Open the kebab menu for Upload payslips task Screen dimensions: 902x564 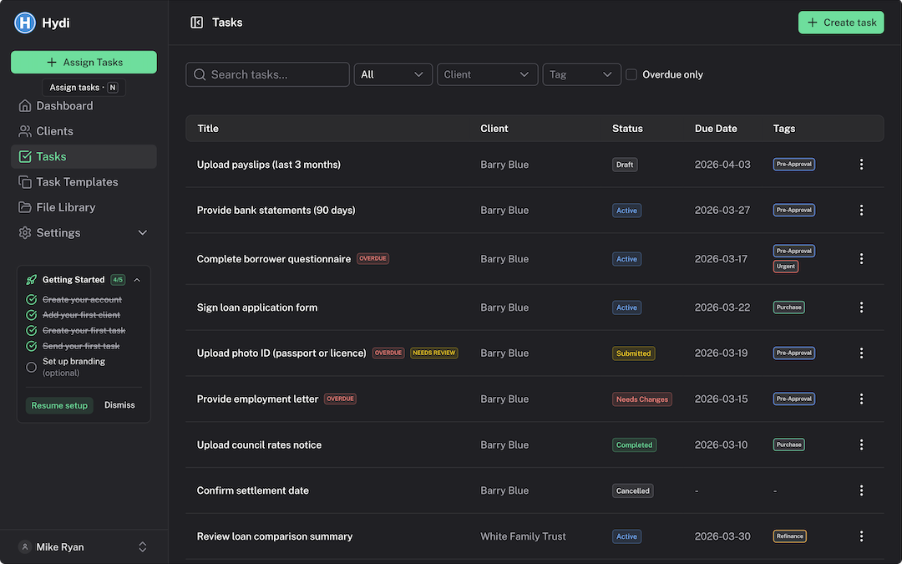[861, 164]
